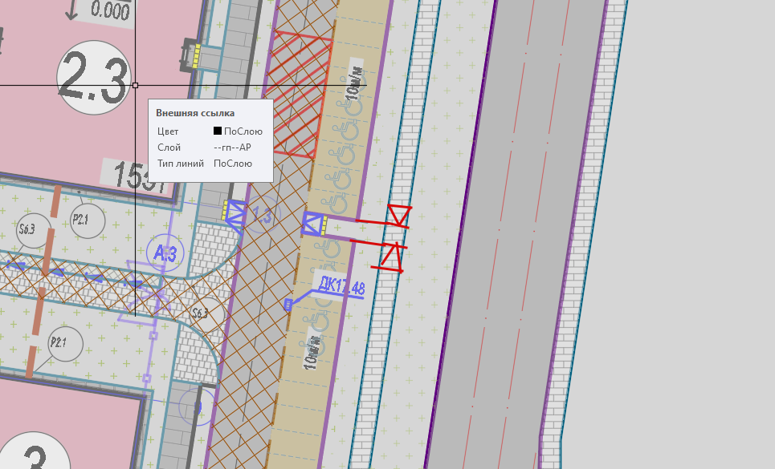775x469 pixels.
Task: Click the tooltip title 'Внешняя ссылка'
Action: click(195, 113)
